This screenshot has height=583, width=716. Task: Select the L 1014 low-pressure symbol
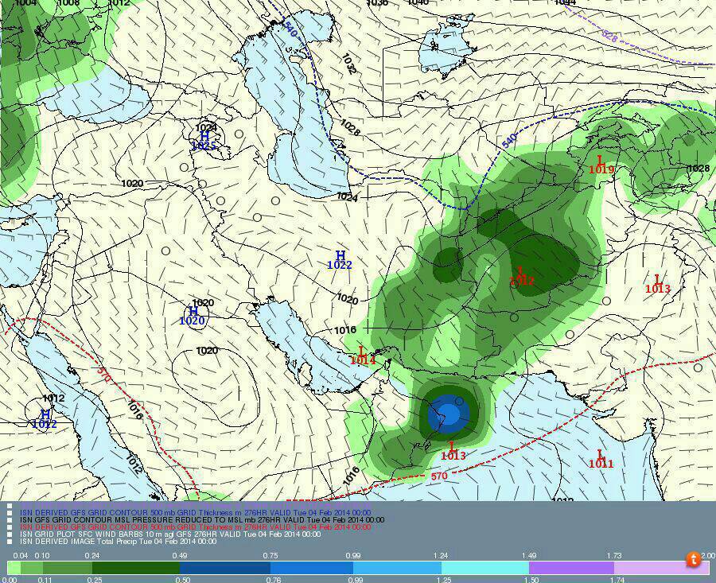[x=362, y=355]
